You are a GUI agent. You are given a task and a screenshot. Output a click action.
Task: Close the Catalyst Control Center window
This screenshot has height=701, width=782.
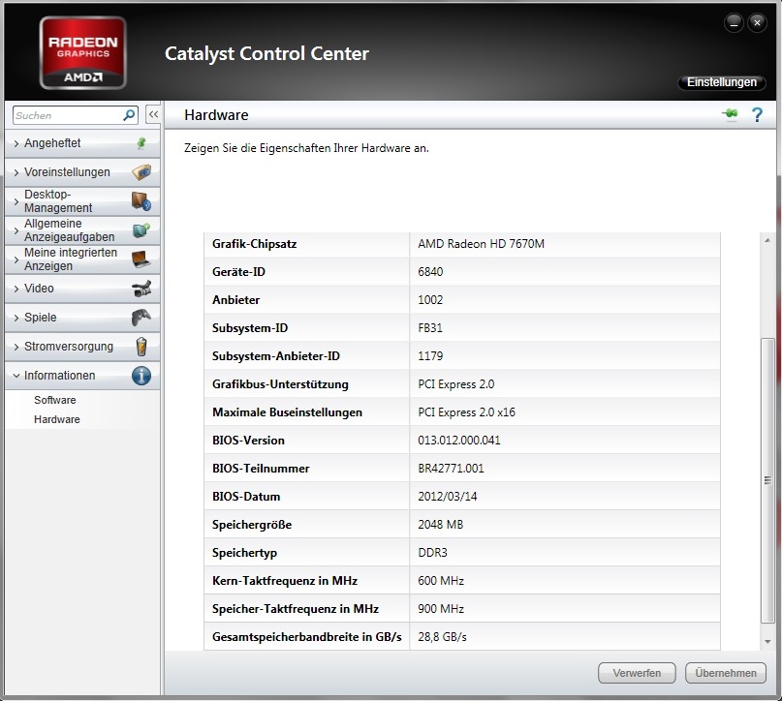pyautogui.click(x=757, y=23)
